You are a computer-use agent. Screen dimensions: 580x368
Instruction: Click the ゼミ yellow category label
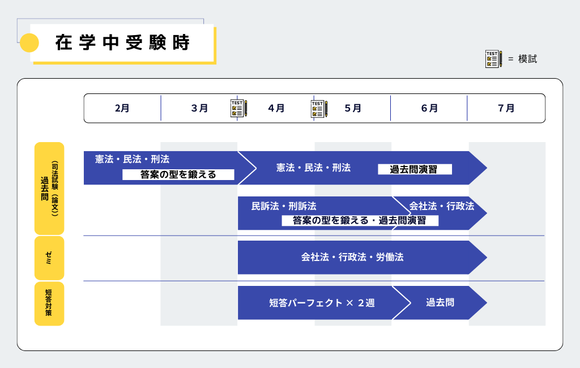point(49,258)
